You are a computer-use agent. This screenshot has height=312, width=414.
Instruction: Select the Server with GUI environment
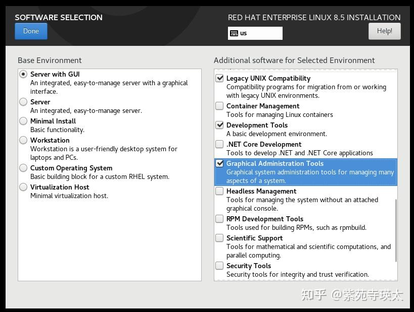click(x=23, y=74)
